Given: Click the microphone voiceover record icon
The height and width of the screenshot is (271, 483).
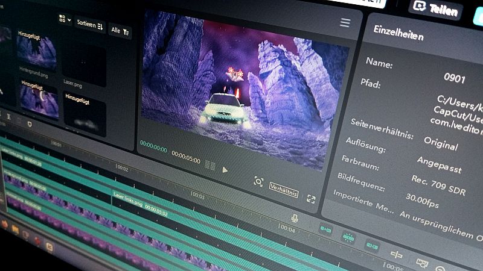Looking at the screenshot, I should [x=295, y=218].
